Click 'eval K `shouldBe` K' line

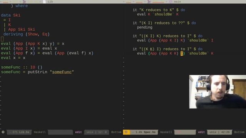[x=158, y=14]
